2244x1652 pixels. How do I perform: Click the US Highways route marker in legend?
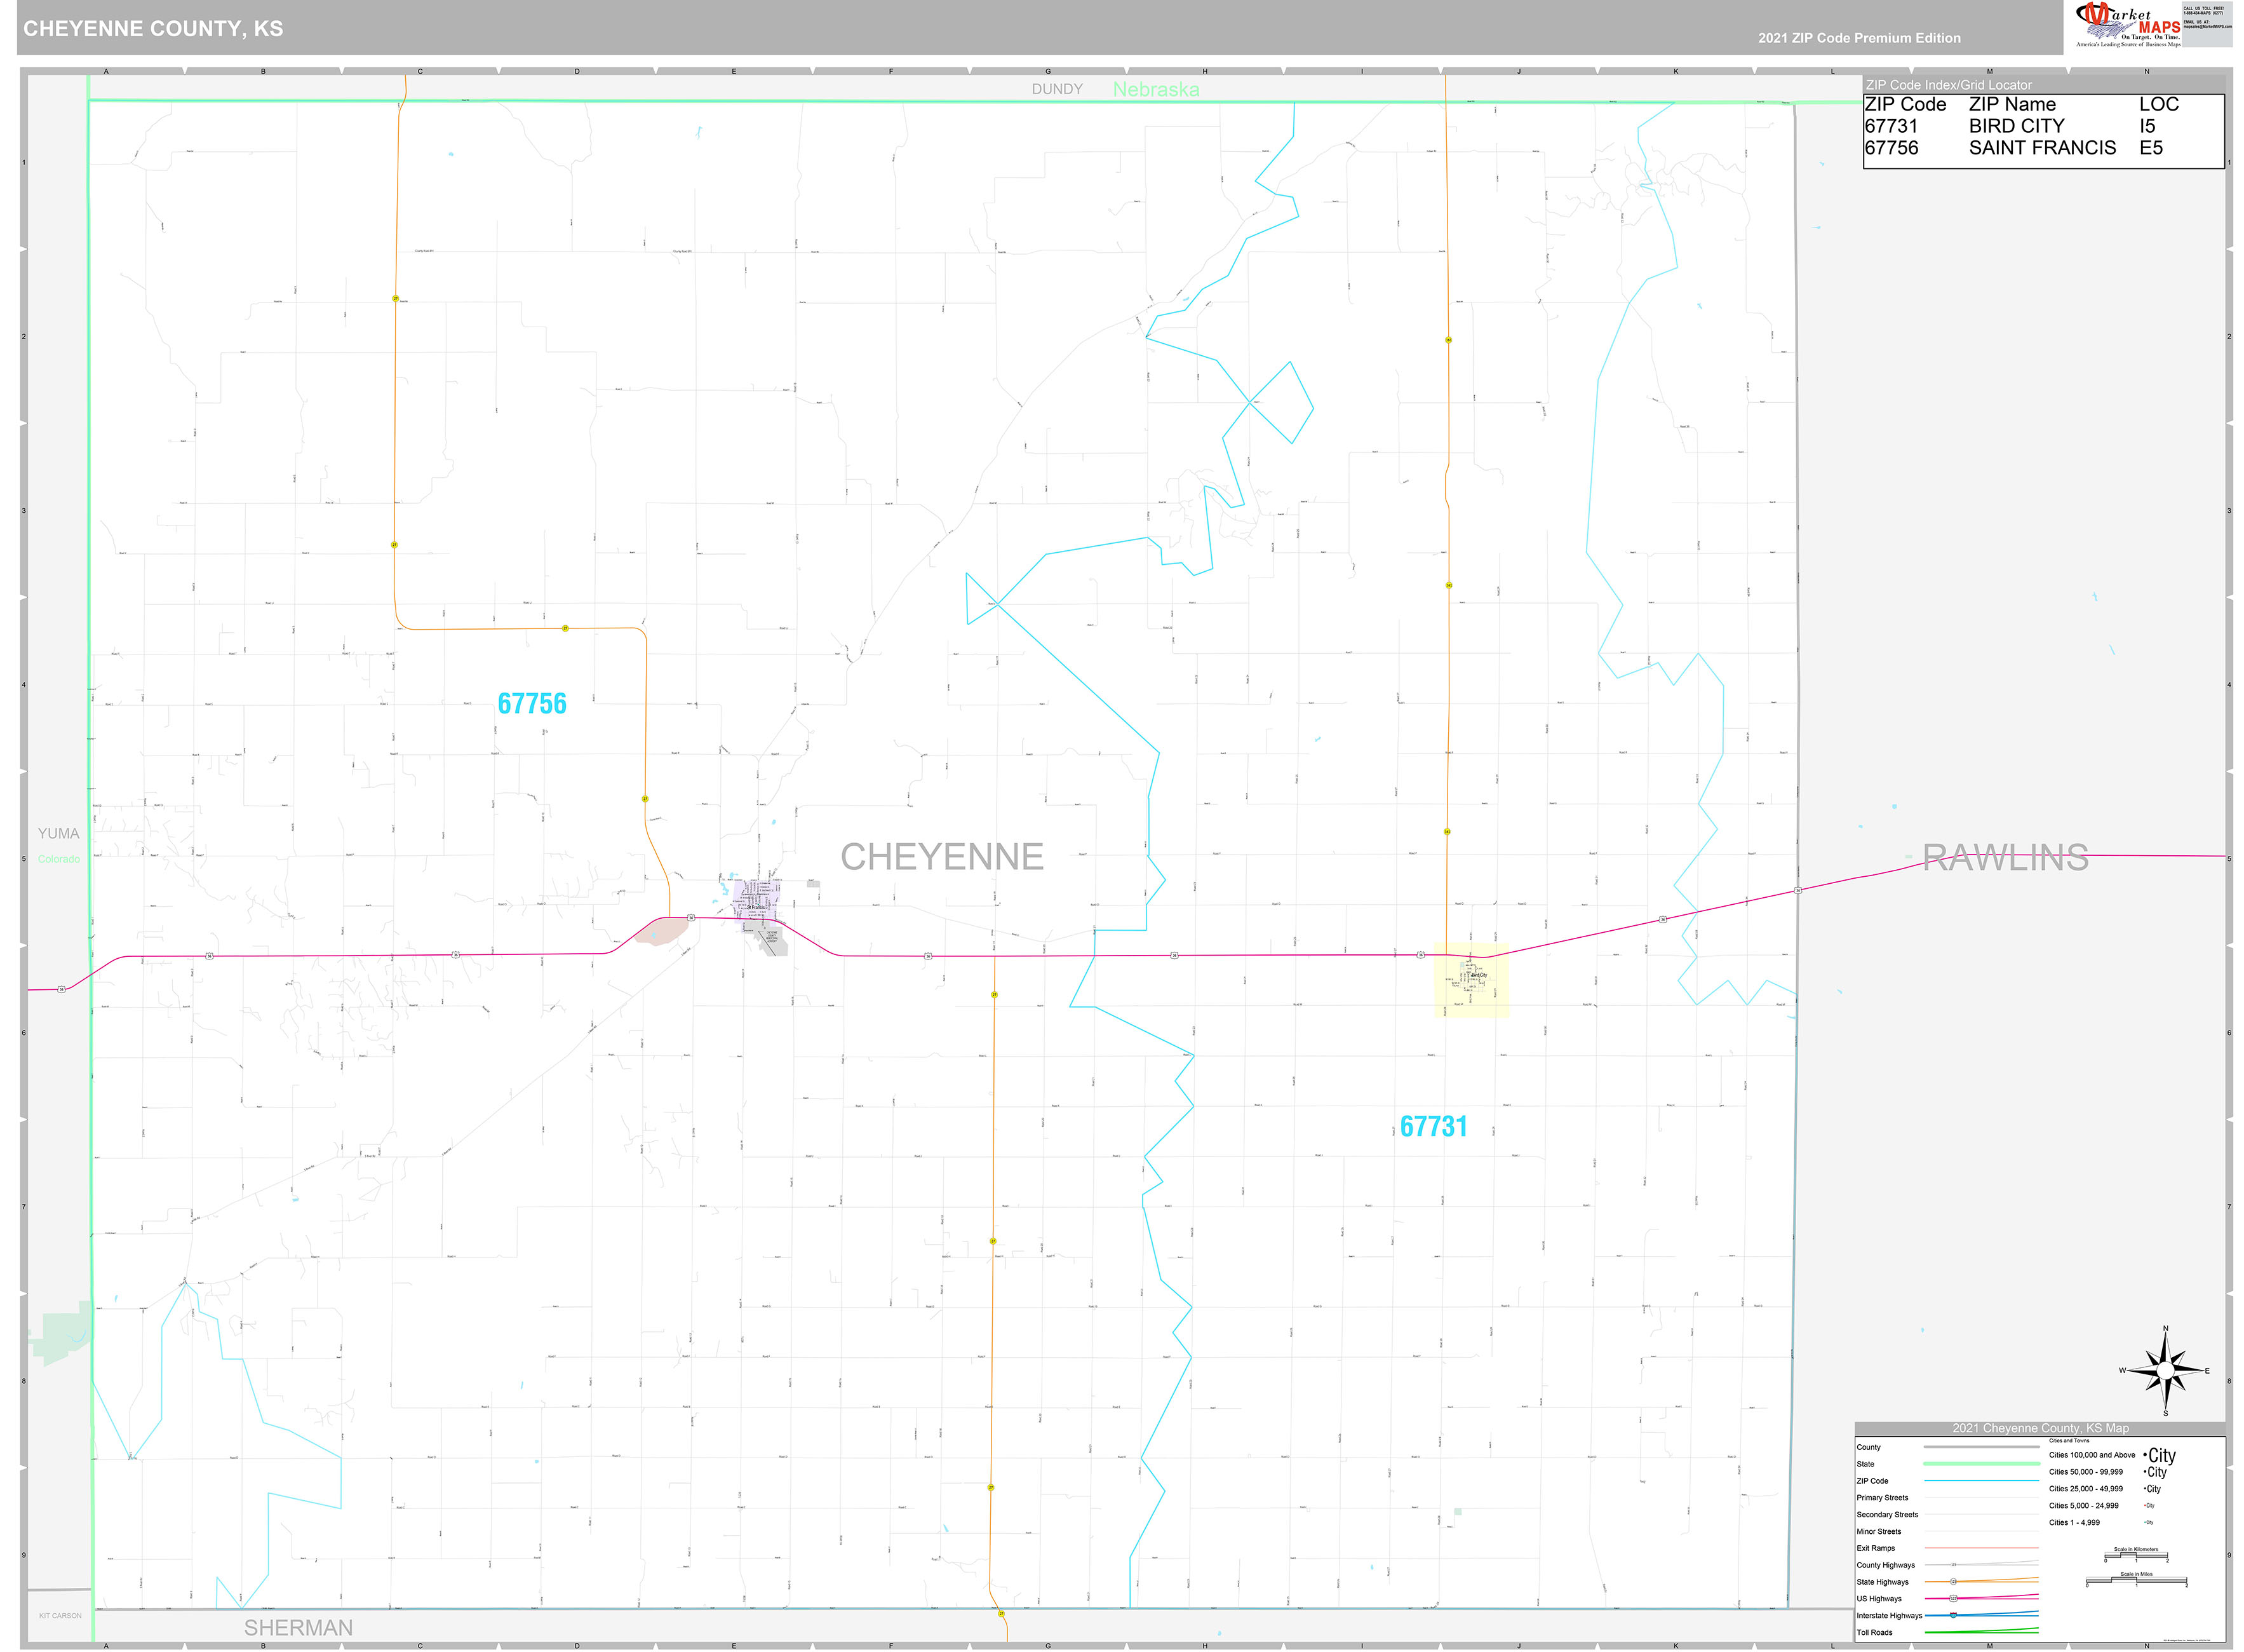[1954, 1599]
